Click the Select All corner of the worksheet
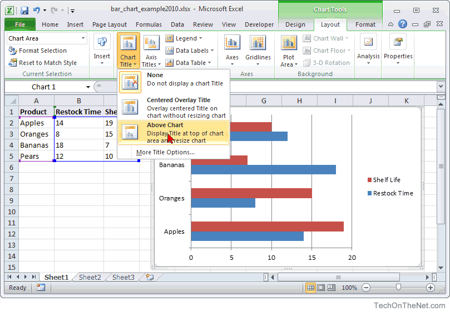The height and width of the screenshot is (312, 450). coord(12,101)
